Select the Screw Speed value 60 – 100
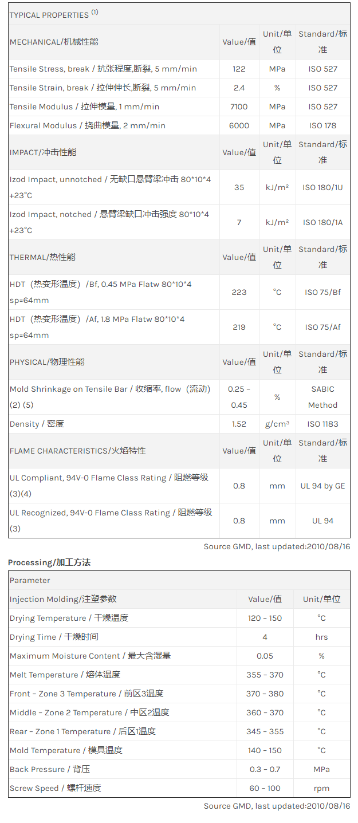 pyautogui.click(x=265, y=788)
